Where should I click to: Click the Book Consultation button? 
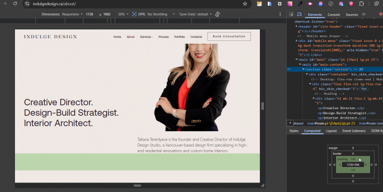click(229, 36)
